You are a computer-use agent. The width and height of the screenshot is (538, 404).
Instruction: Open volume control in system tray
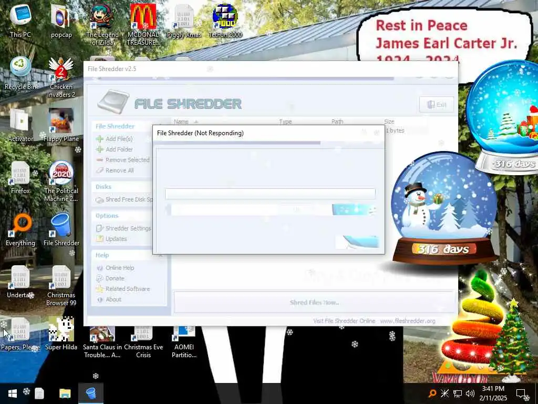(470, 393)
